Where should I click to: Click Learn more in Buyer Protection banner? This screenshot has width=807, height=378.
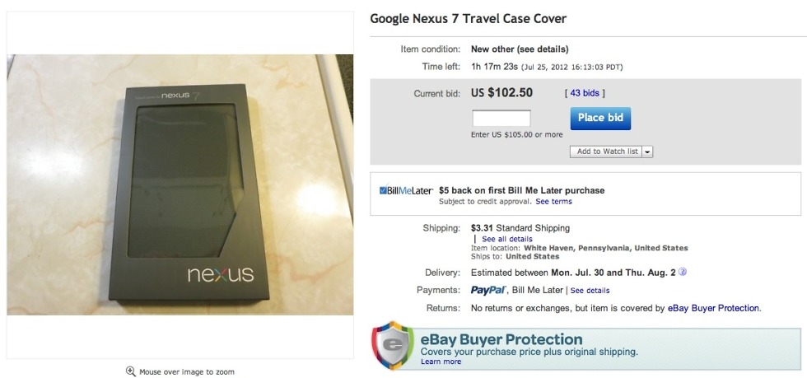[441, 362]
